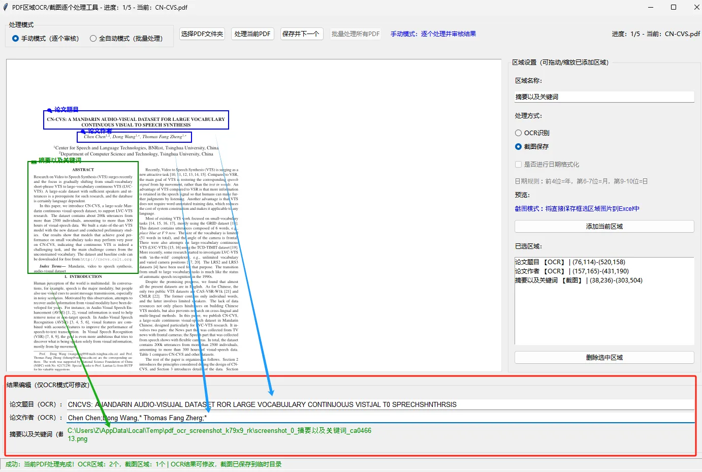This screenshot has width=702, height=472.
Task: Open the 手动模式：逐个处理并审核结果 link
Action: 432,33
